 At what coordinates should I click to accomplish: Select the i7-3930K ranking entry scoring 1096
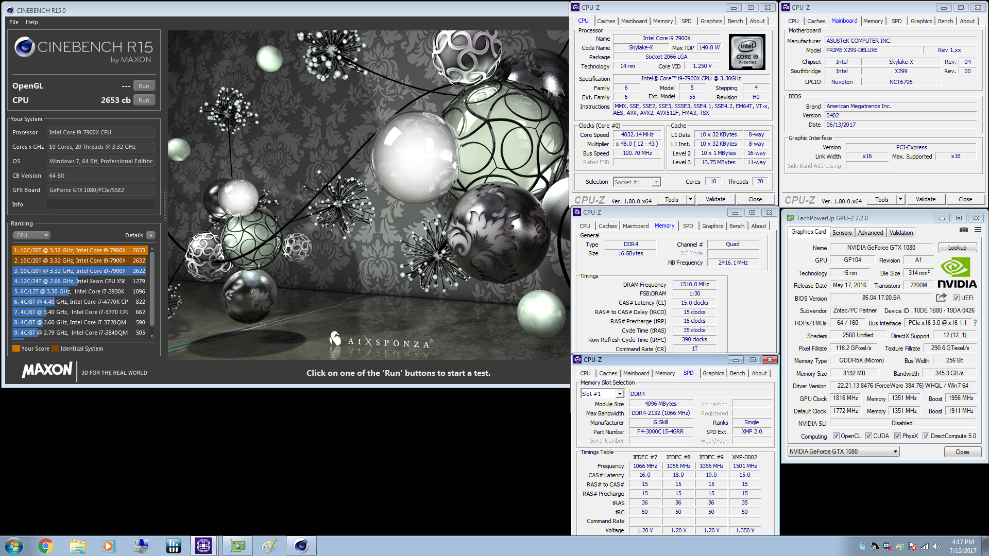click(80, 291)
